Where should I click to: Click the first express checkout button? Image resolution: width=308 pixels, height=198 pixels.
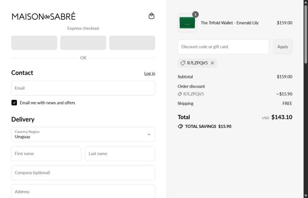(34, 43)
